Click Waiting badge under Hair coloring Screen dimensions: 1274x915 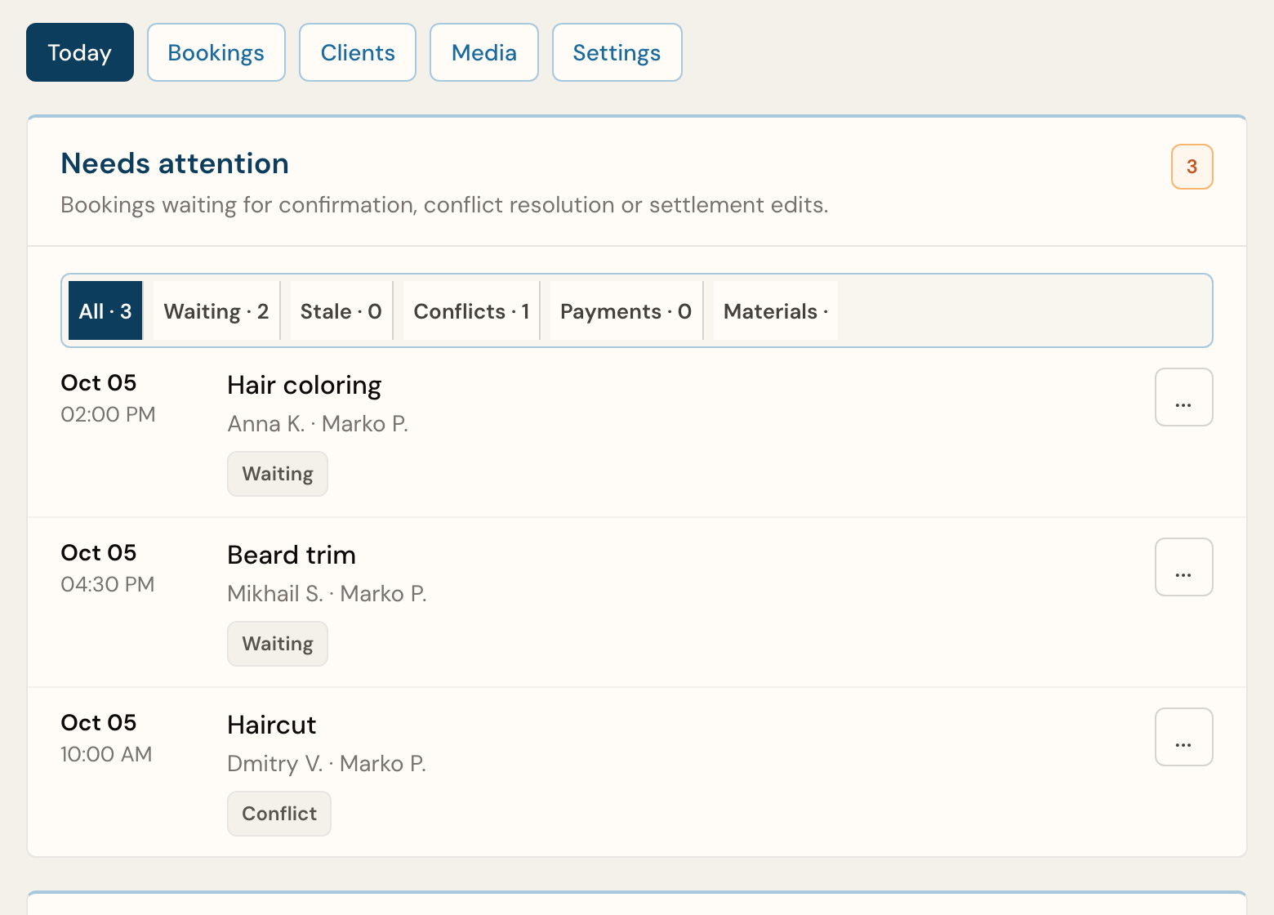point(278,474)
